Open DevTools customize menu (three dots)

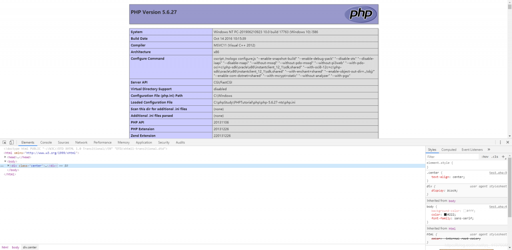[x=500, y=142]
